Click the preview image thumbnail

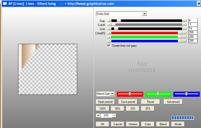(x=47, y=69)
